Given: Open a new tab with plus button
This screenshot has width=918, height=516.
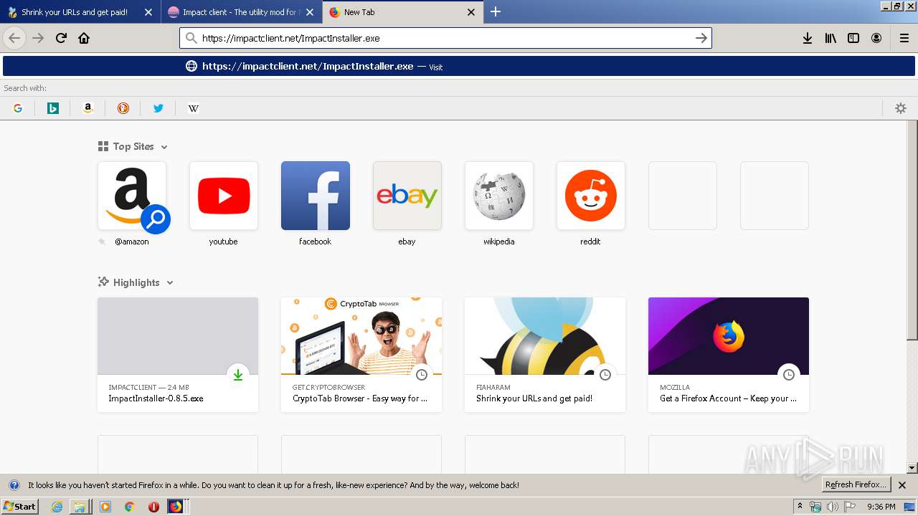Looking at the screenshot, I should click(x=496, y=11).
